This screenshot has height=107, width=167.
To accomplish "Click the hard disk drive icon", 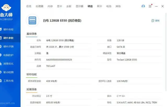I will click(32, 21).
